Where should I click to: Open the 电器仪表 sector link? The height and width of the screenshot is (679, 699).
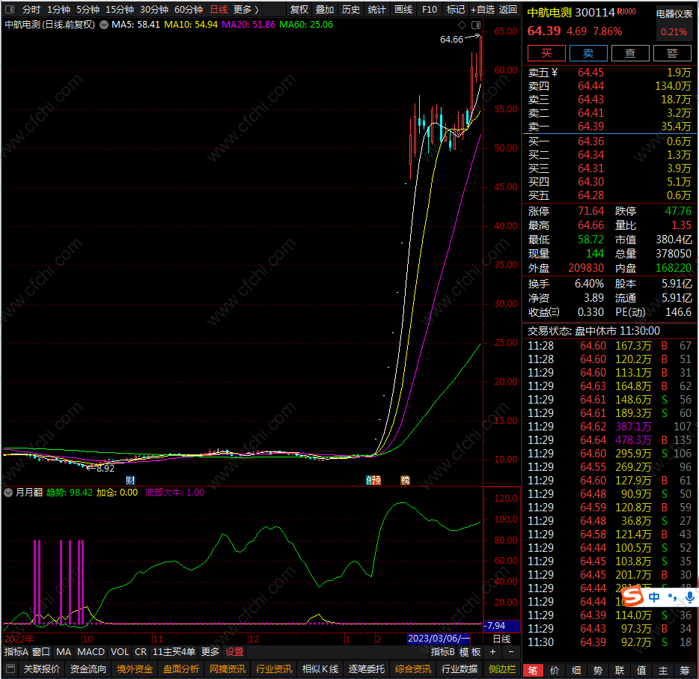click(x=674, y=13)
